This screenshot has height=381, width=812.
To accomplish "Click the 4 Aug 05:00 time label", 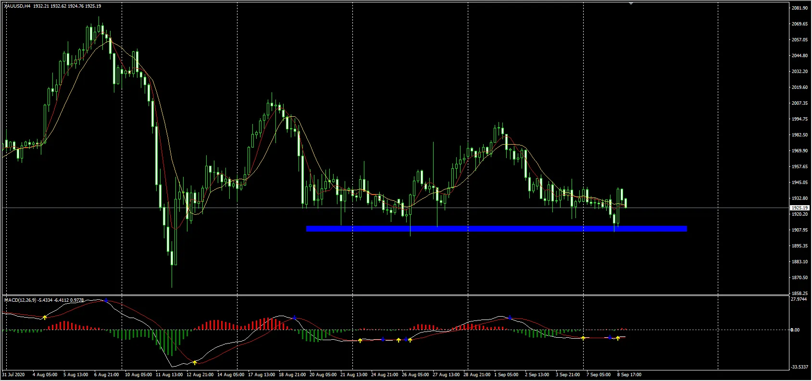I will (45, 375).
